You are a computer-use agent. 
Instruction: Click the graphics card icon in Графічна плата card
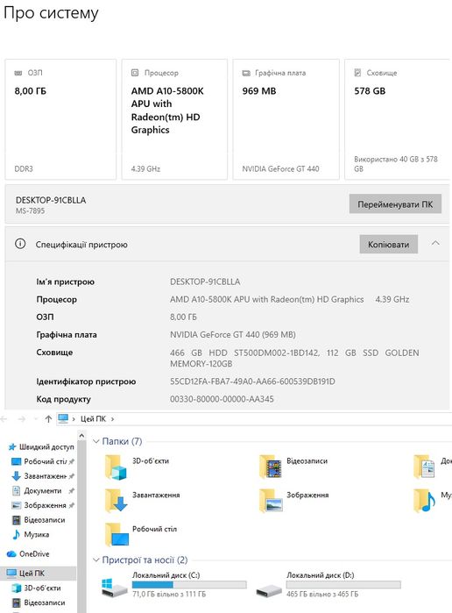[246, 73]
